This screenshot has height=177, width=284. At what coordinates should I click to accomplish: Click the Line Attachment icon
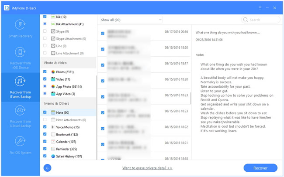pos(53,53)
